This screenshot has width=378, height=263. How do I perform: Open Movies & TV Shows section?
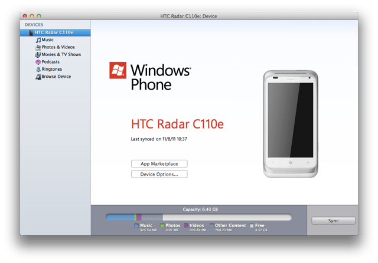point(61,54)
